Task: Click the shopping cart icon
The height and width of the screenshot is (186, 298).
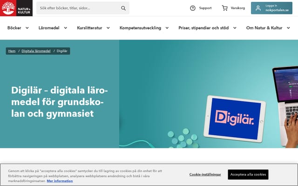Action: [224, 8]
